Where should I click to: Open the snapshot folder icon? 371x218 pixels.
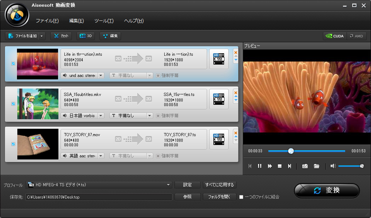click(316, 166)
